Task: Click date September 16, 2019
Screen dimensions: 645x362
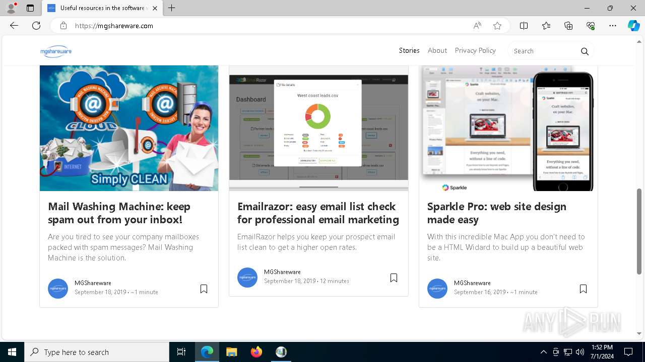Action: (x=480, y=292)
